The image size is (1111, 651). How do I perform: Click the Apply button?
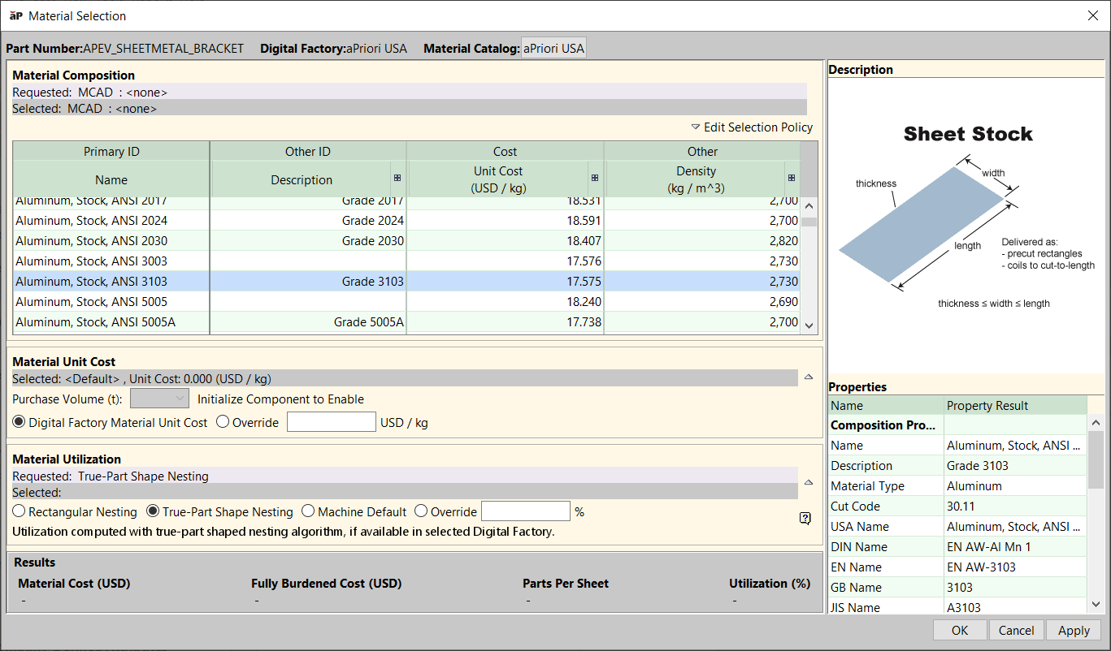pyautogui.click(x=1073, y=630)
